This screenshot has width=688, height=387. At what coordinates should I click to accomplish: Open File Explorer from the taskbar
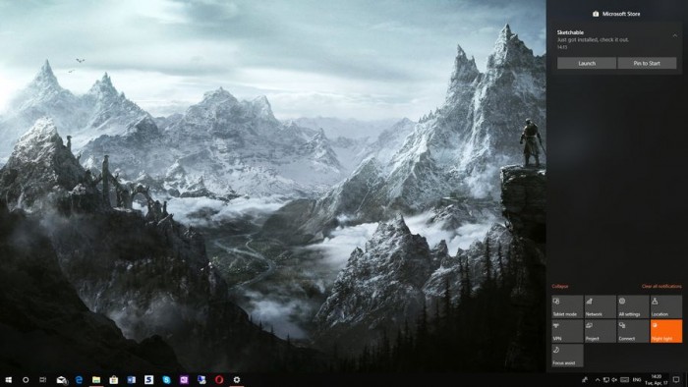coord(96,380)
